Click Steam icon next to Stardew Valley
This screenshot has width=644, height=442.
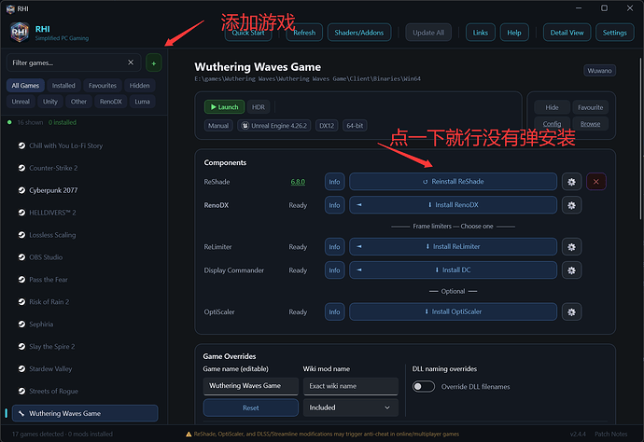(x=21, y=368)
